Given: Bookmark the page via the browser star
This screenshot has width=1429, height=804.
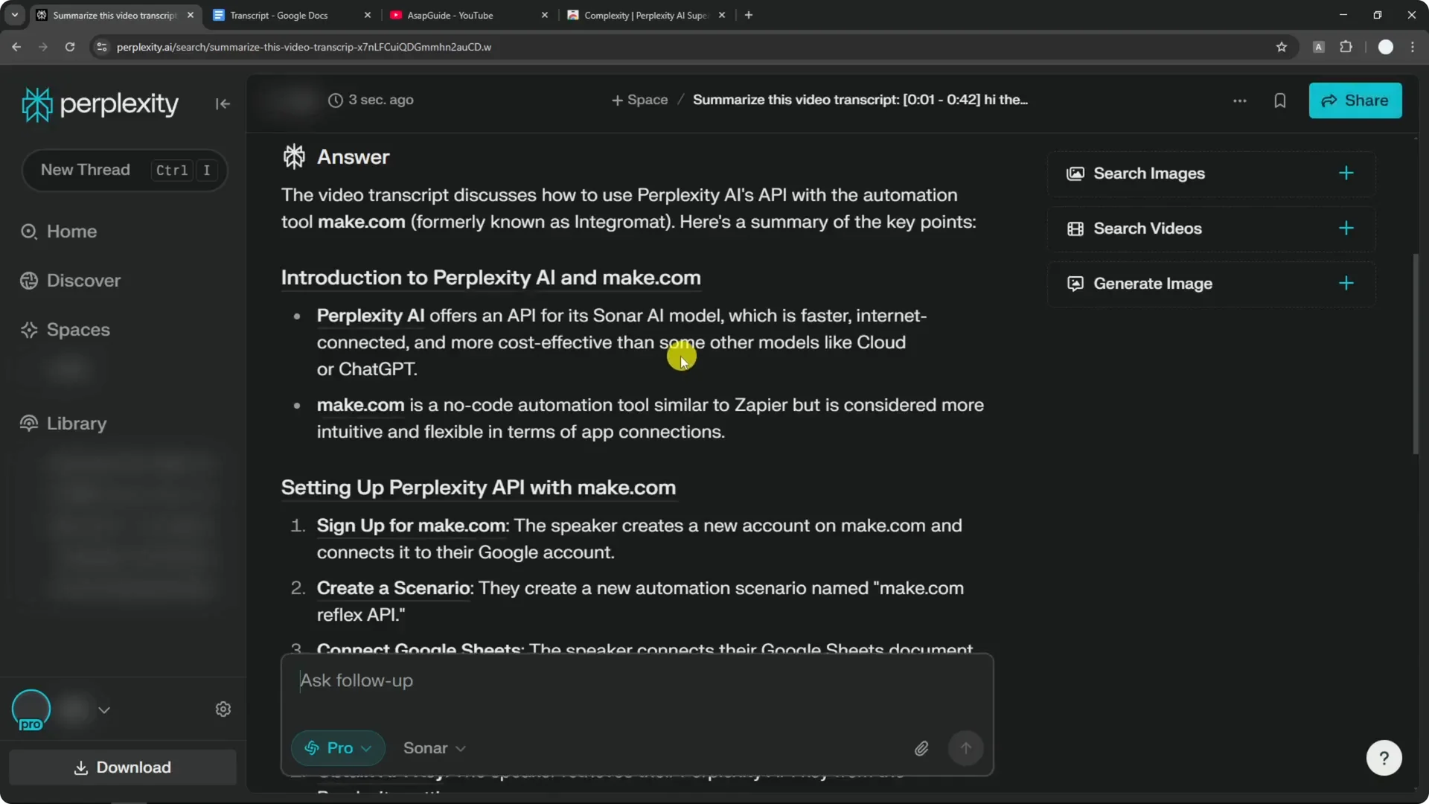Looking at the screenshot, I should pyautogui.click(x=1282, y=46).
